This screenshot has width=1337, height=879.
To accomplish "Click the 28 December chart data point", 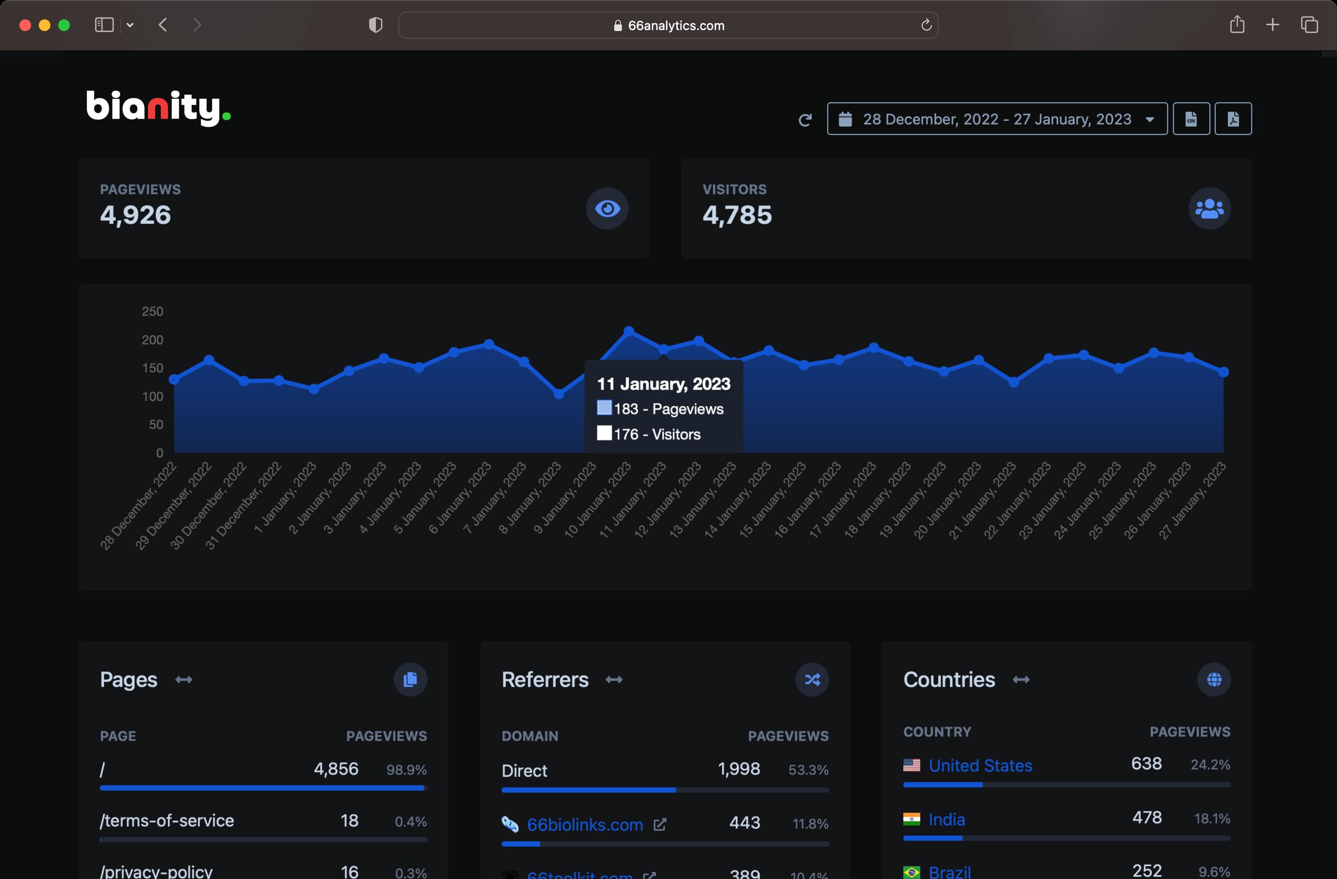I will 174,380.
